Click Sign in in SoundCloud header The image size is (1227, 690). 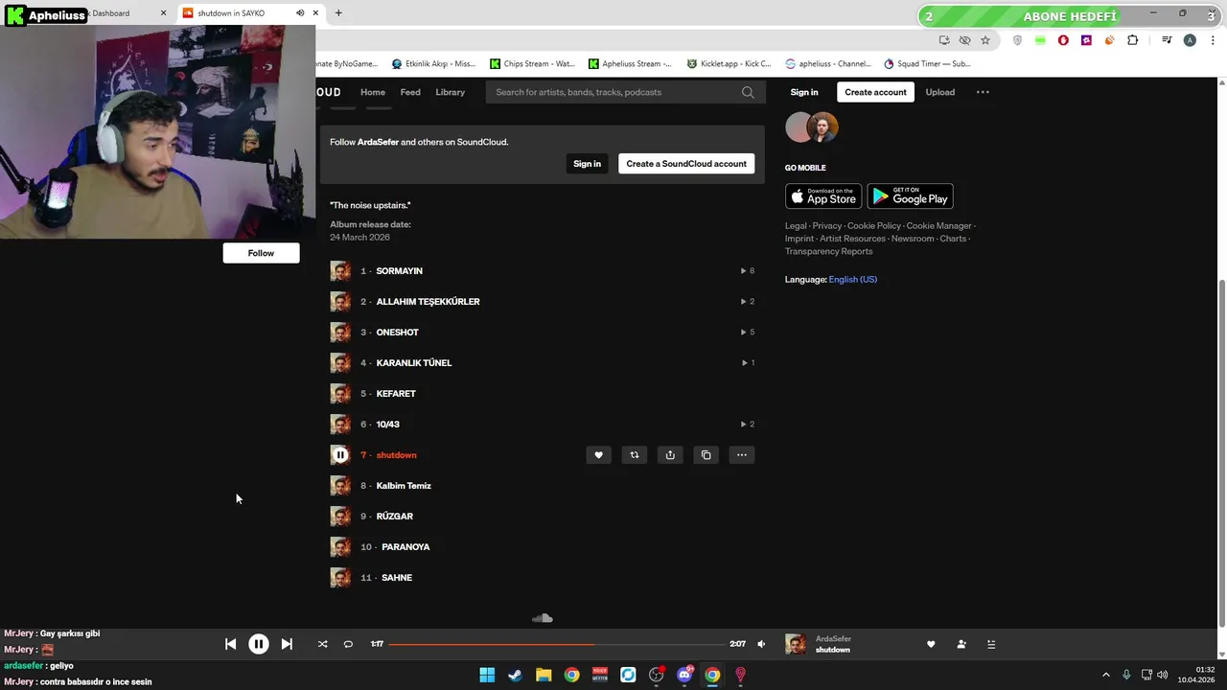point(804,92)
